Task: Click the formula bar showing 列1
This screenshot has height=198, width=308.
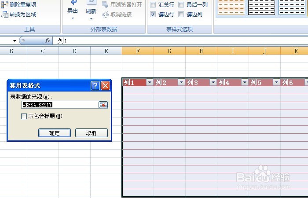Action: click(x=180, y=41)
